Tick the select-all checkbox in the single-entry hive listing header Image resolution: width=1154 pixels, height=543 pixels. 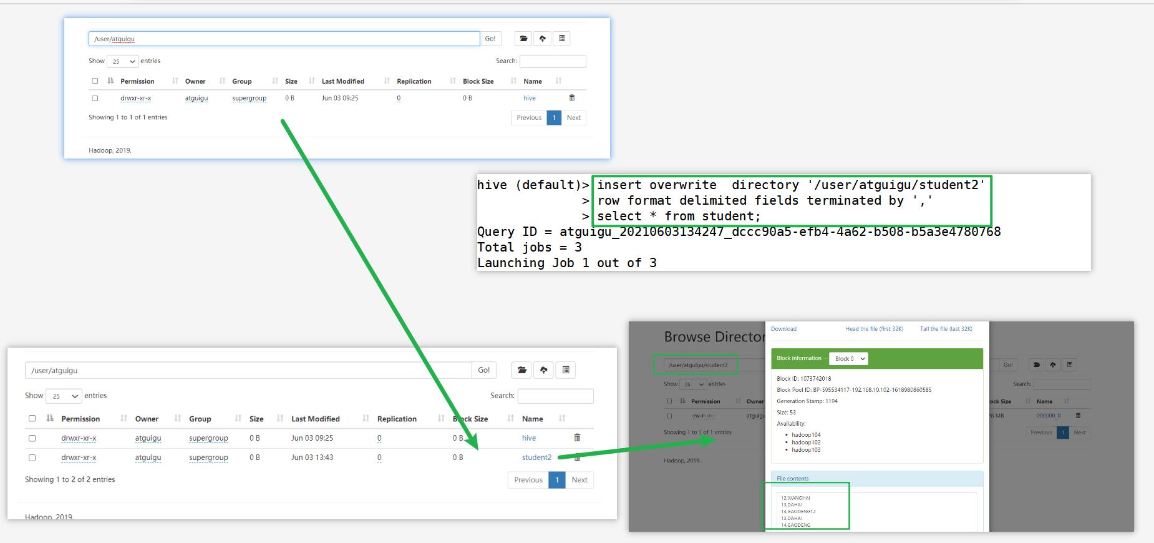click(x=95, y=81)
